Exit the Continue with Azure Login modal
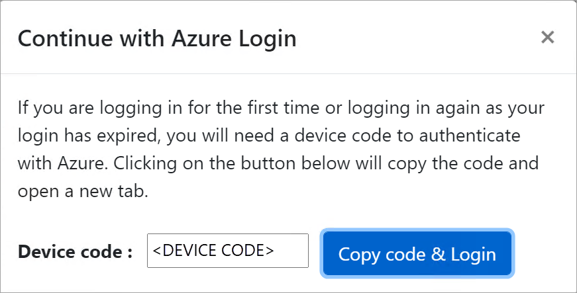 click(x=547, y=38)
